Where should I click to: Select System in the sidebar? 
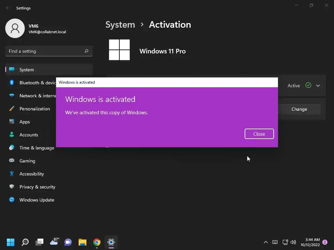pyautogui.click(x=49, y=70)
